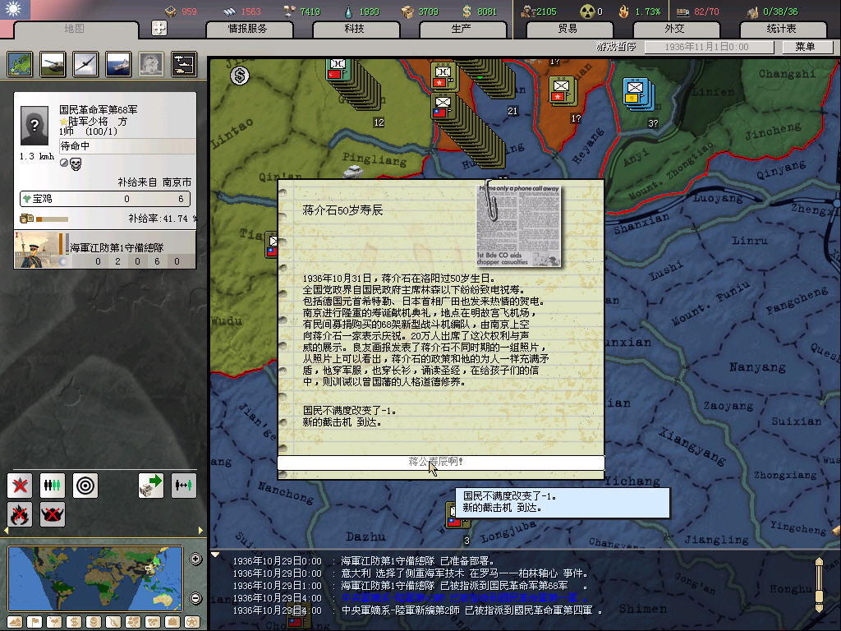Viewport: 841px width, 631px height.
Task: Click the manpower value 2105
Action: pyautogui.click(x=546, y=12)
